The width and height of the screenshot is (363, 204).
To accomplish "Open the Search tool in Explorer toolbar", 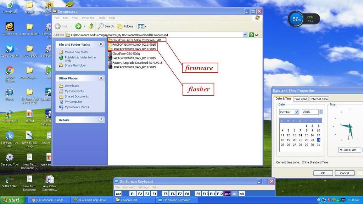I will coord(106,26).
